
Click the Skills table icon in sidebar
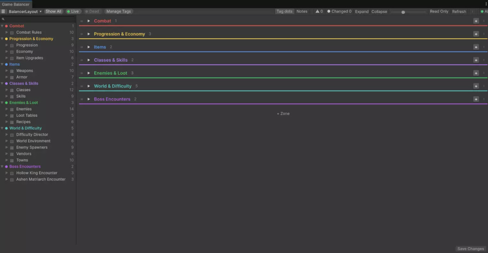12,96
